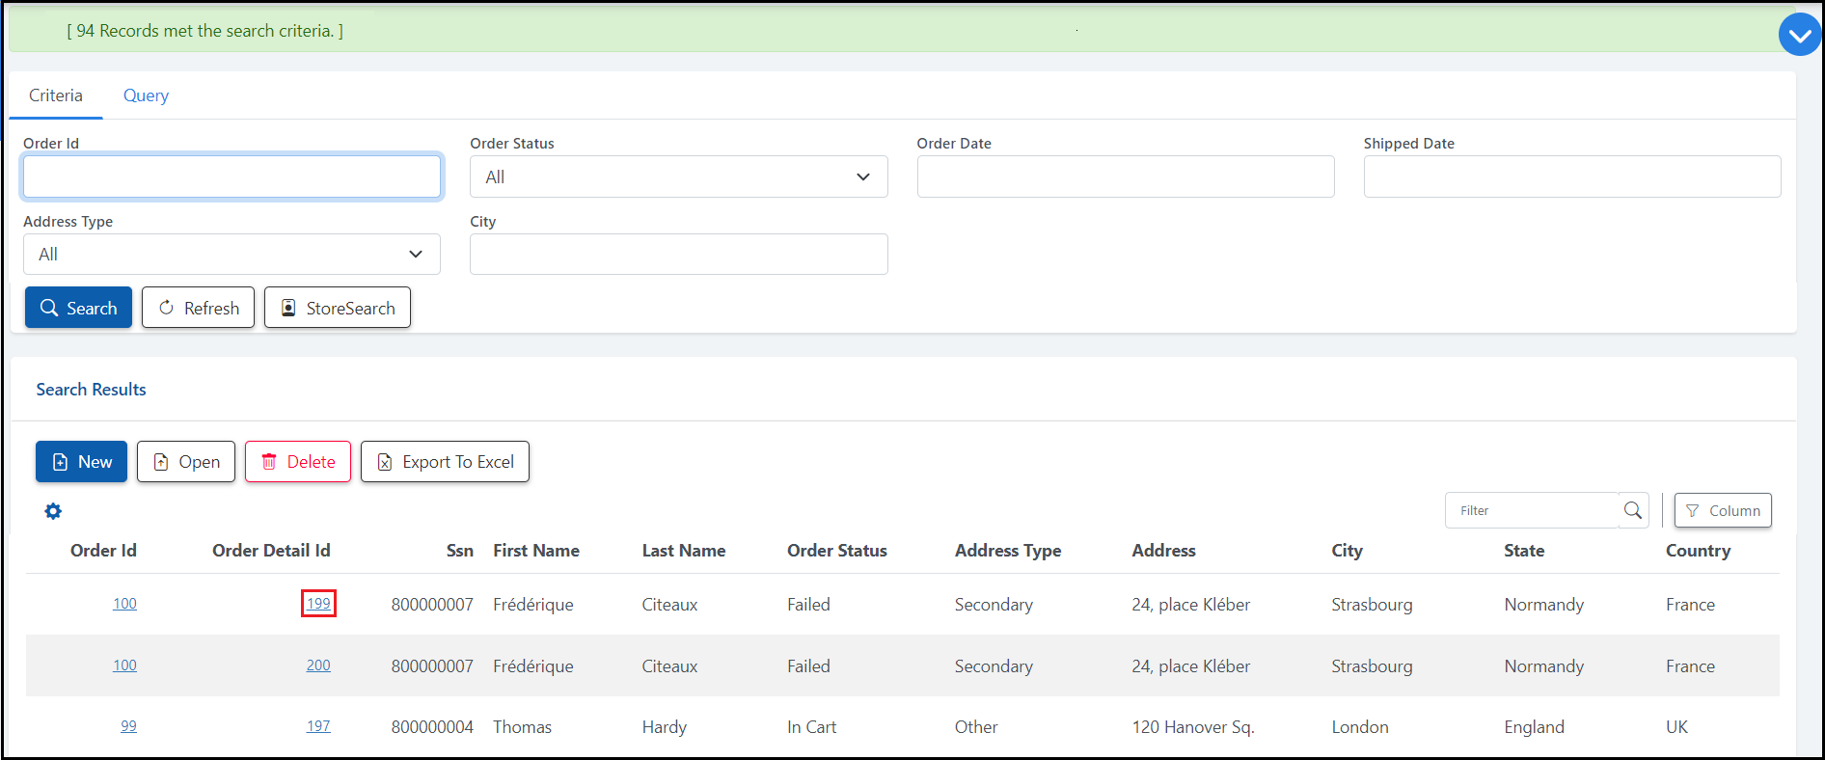1825x760 pixels.
Task: Focus the Shipped Date field
Action: (x=1571, y=176)
